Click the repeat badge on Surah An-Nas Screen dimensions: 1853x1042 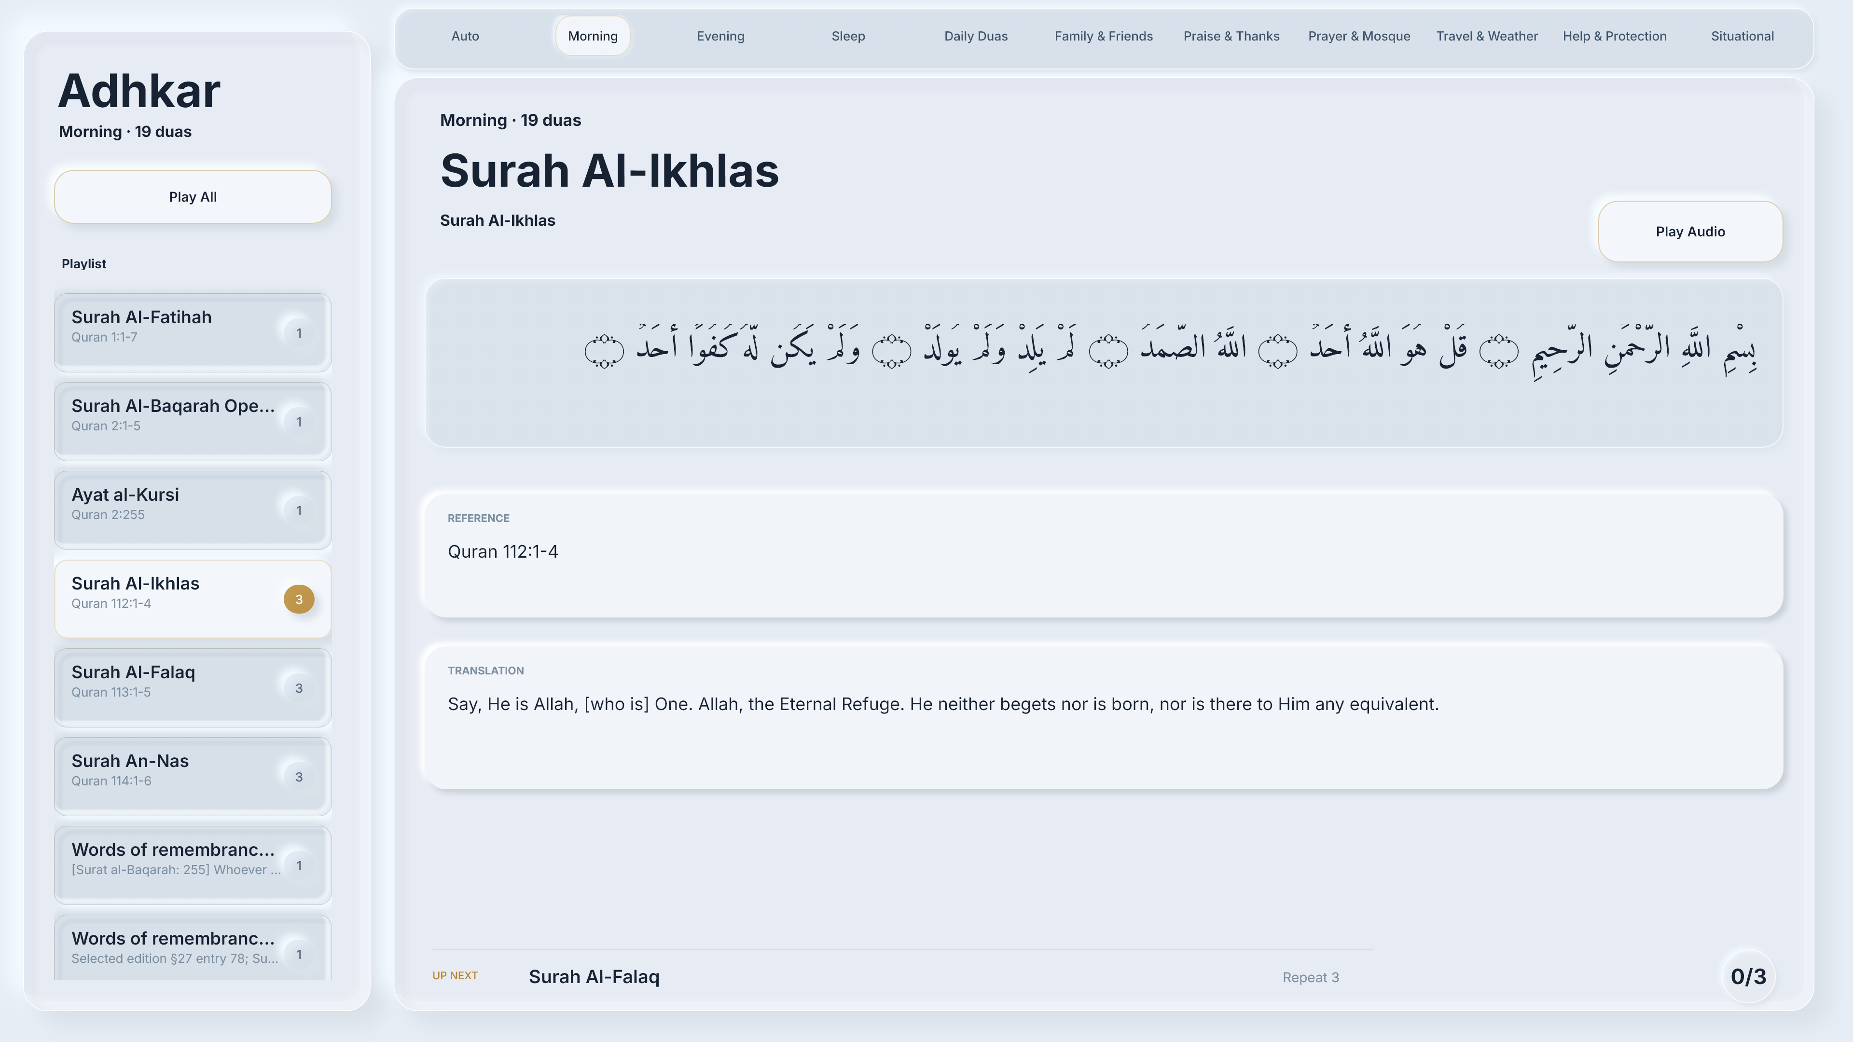299,777
